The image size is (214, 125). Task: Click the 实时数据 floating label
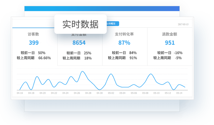tap(80, 24)
